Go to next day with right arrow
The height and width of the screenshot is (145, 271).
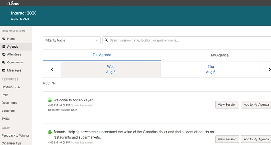coord(269,69)
